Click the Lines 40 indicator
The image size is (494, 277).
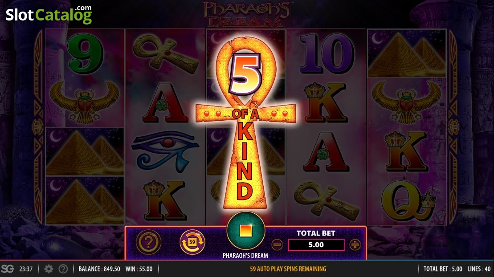(479, 269)
